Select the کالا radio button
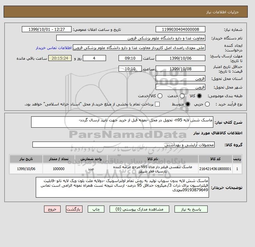This screenshot has height=247, width=255. (199, 96)
